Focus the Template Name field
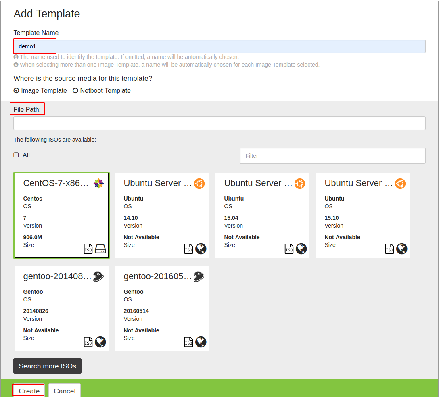The height and width of the screenshot is (397, 439). 219,46
